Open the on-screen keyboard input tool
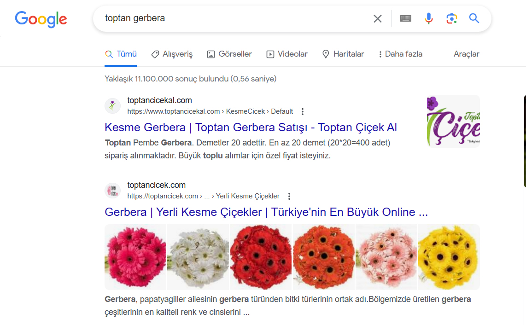 [406, 18]
